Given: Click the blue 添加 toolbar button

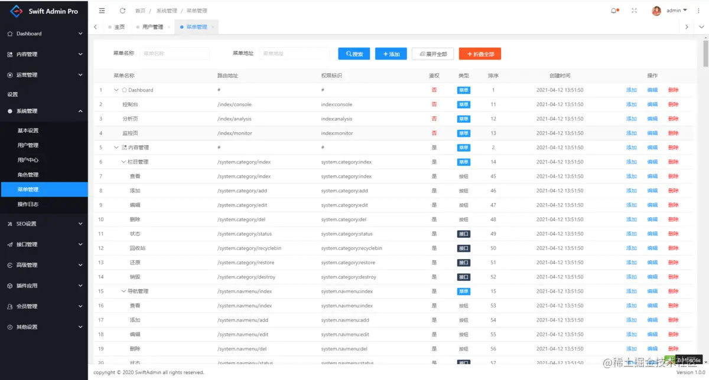Looking at the screenshot, I should tap(391, 54).
